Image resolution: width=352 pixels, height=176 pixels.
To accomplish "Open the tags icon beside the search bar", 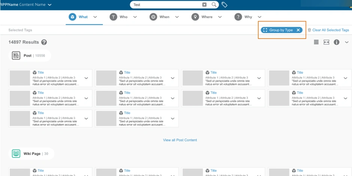I will pyautogui.click(x=224, y=5).
